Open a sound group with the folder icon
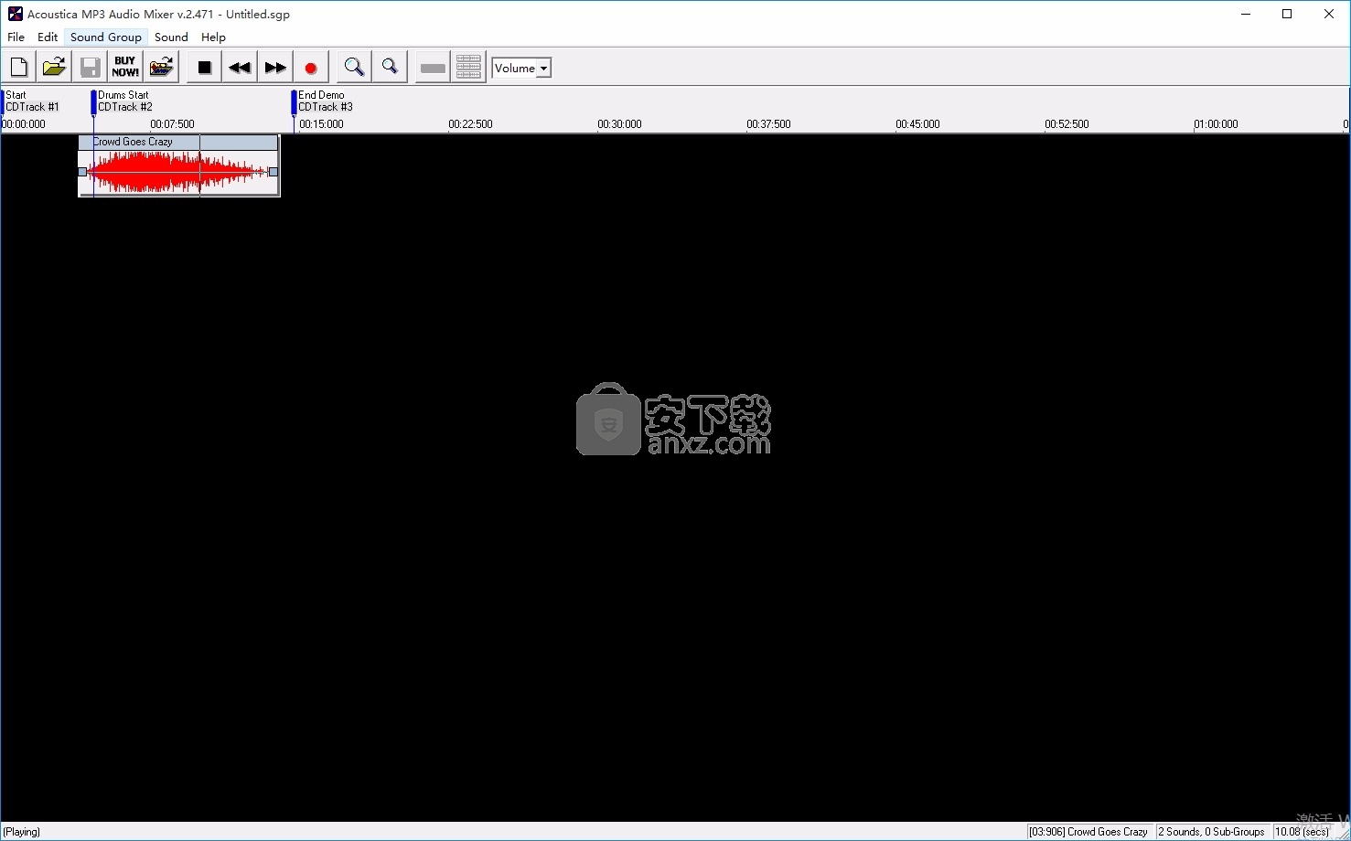The image size is (1351, 841). (55, 68)
